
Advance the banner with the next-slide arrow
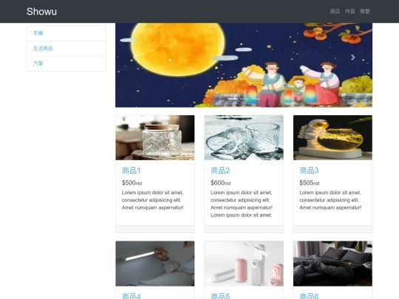click(353, 58)
